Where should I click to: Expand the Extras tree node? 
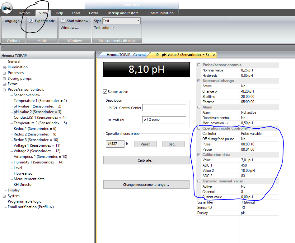[4, 85]
